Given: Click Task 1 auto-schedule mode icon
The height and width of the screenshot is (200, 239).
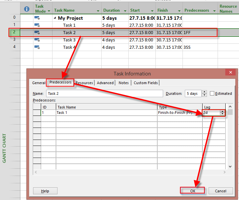Looking at the screenshot, I should coord(37,25).
